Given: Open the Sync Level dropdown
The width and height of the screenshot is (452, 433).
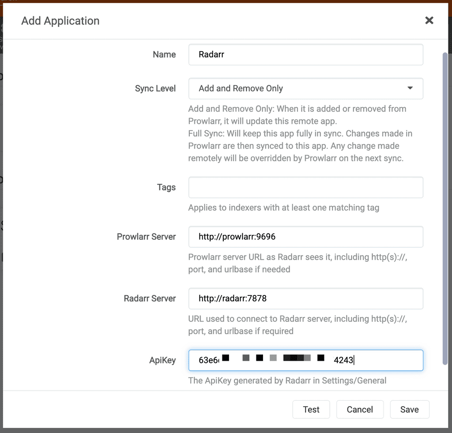Looking at the screenshot, I should click(305, 89).
